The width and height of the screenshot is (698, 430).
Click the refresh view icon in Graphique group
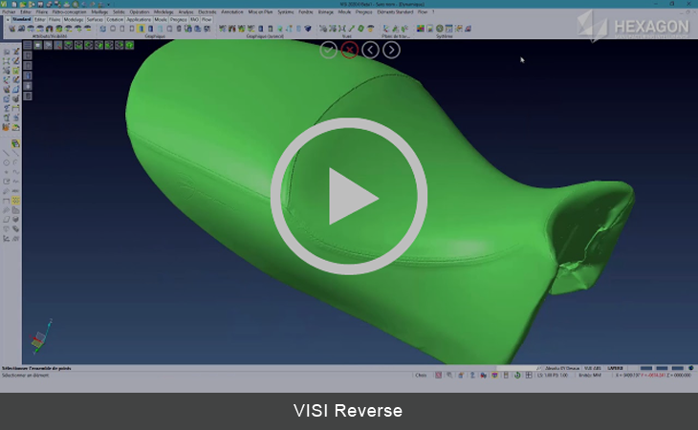(x=103, y=29)
